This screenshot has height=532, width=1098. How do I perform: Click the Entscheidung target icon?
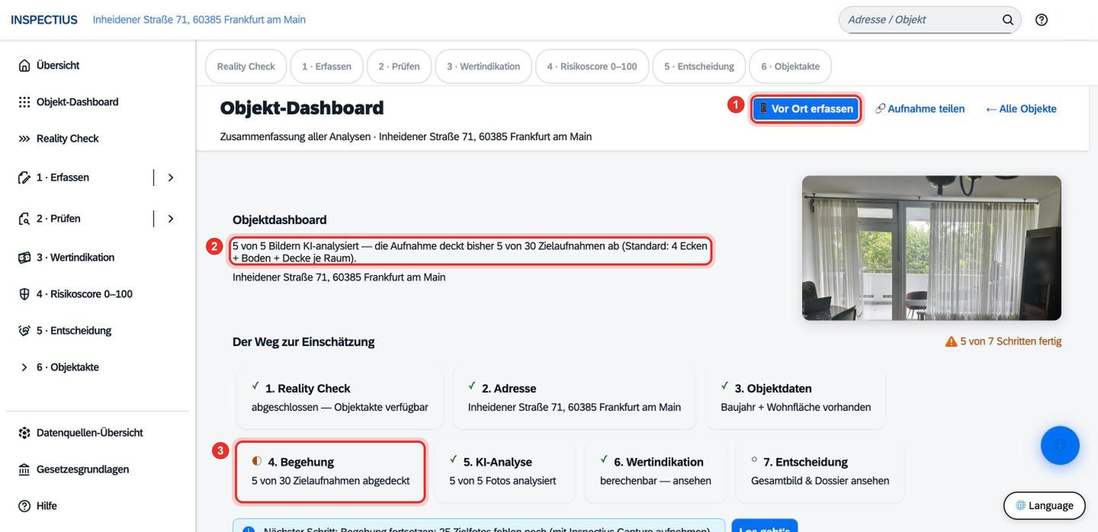point(24,331)
